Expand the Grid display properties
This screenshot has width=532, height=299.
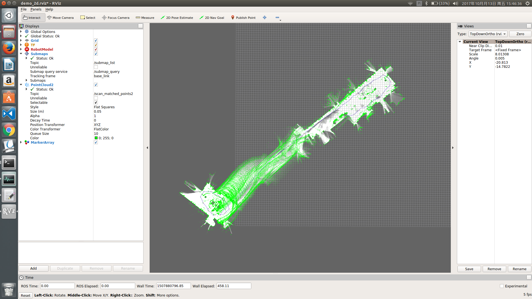point(21,40)
